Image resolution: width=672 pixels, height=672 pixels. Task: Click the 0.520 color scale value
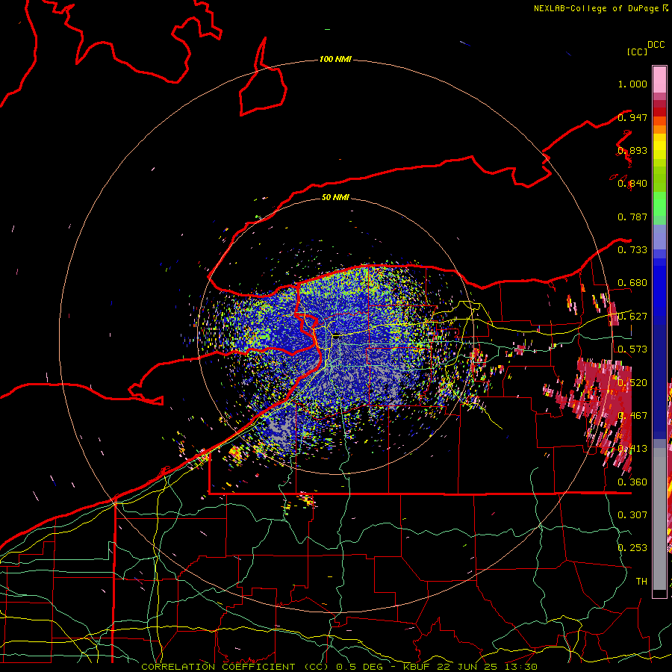(x=632, y=383)
